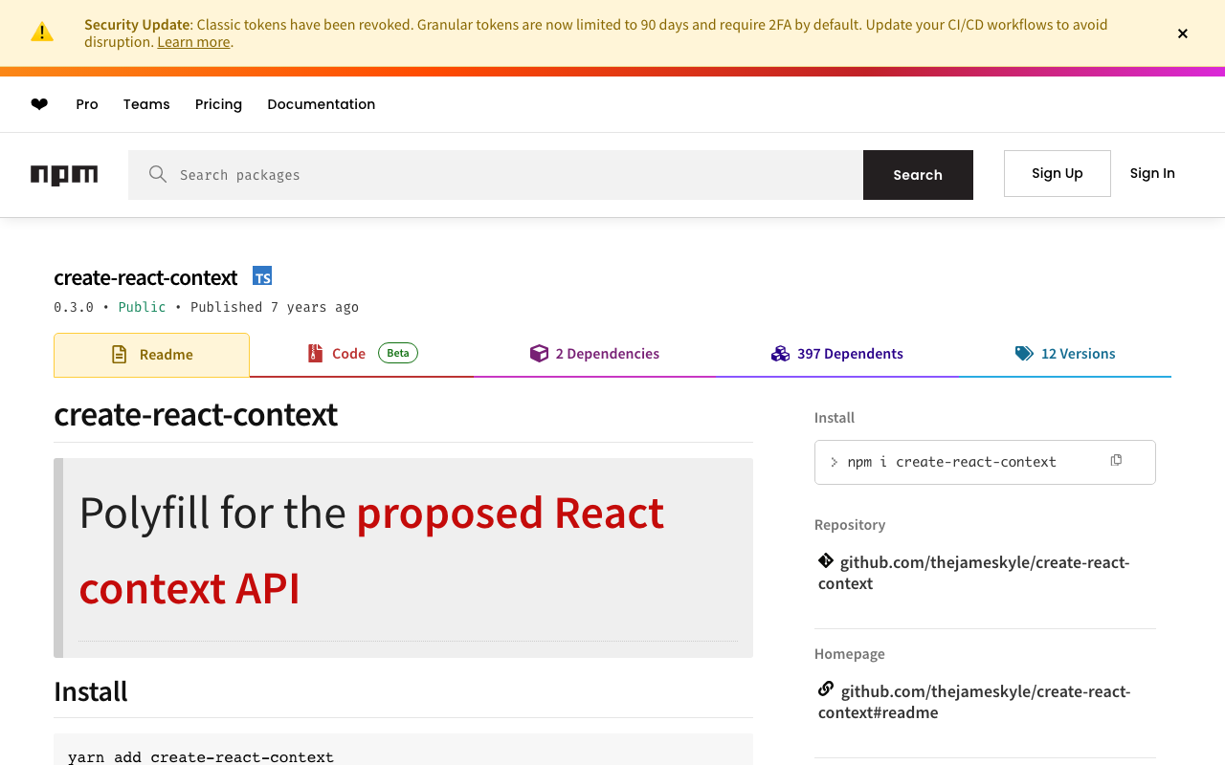View the 397 Dependents tab
The height and width of the screenshot is (765, 1225).
(x=837, y=354)
